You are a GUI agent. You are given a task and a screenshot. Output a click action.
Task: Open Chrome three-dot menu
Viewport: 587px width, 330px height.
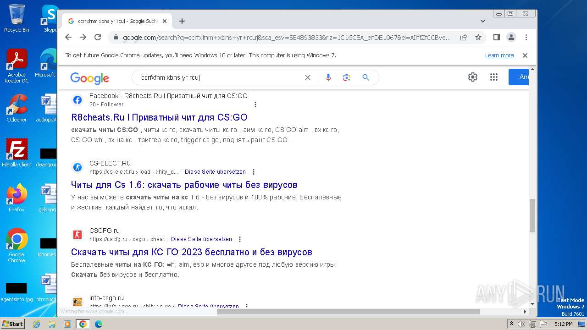526,37
